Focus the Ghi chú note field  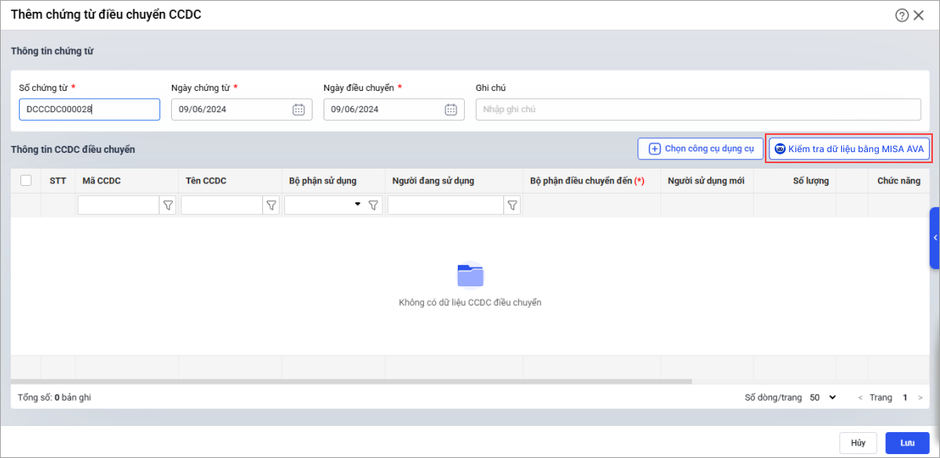tap(697, 110)
